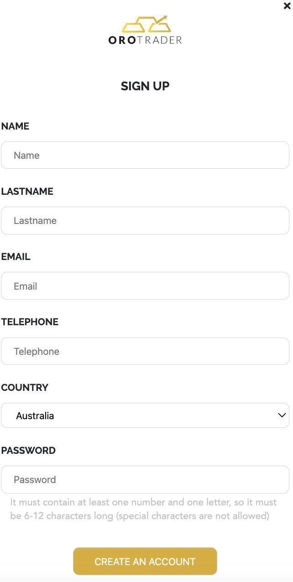The height and width of the screenshot is (582, 293).
Task: Click the NAME field label
Action: point(15,126)
